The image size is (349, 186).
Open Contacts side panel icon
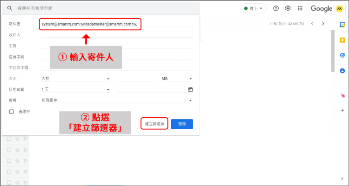click(342, 71)
